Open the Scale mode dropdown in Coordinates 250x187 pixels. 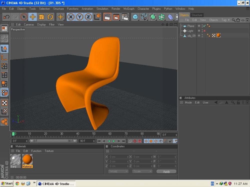click(142, 172)
